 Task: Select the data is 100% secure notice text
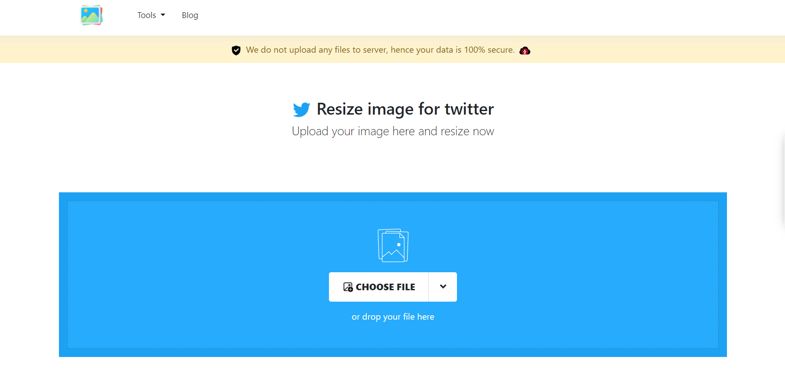[380, 50]
